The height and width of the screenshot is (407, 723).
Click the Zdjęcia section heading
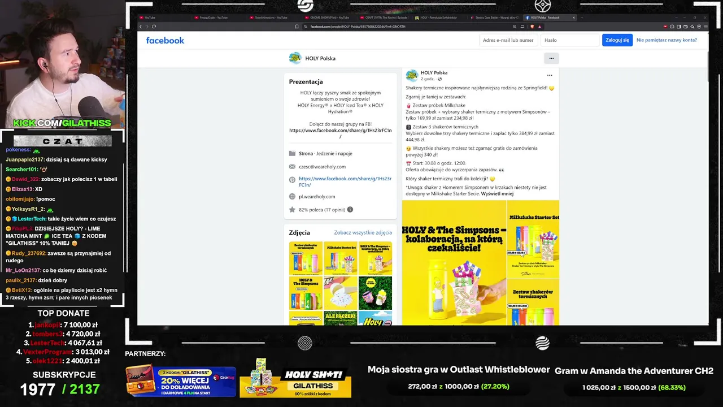[299, 232]
